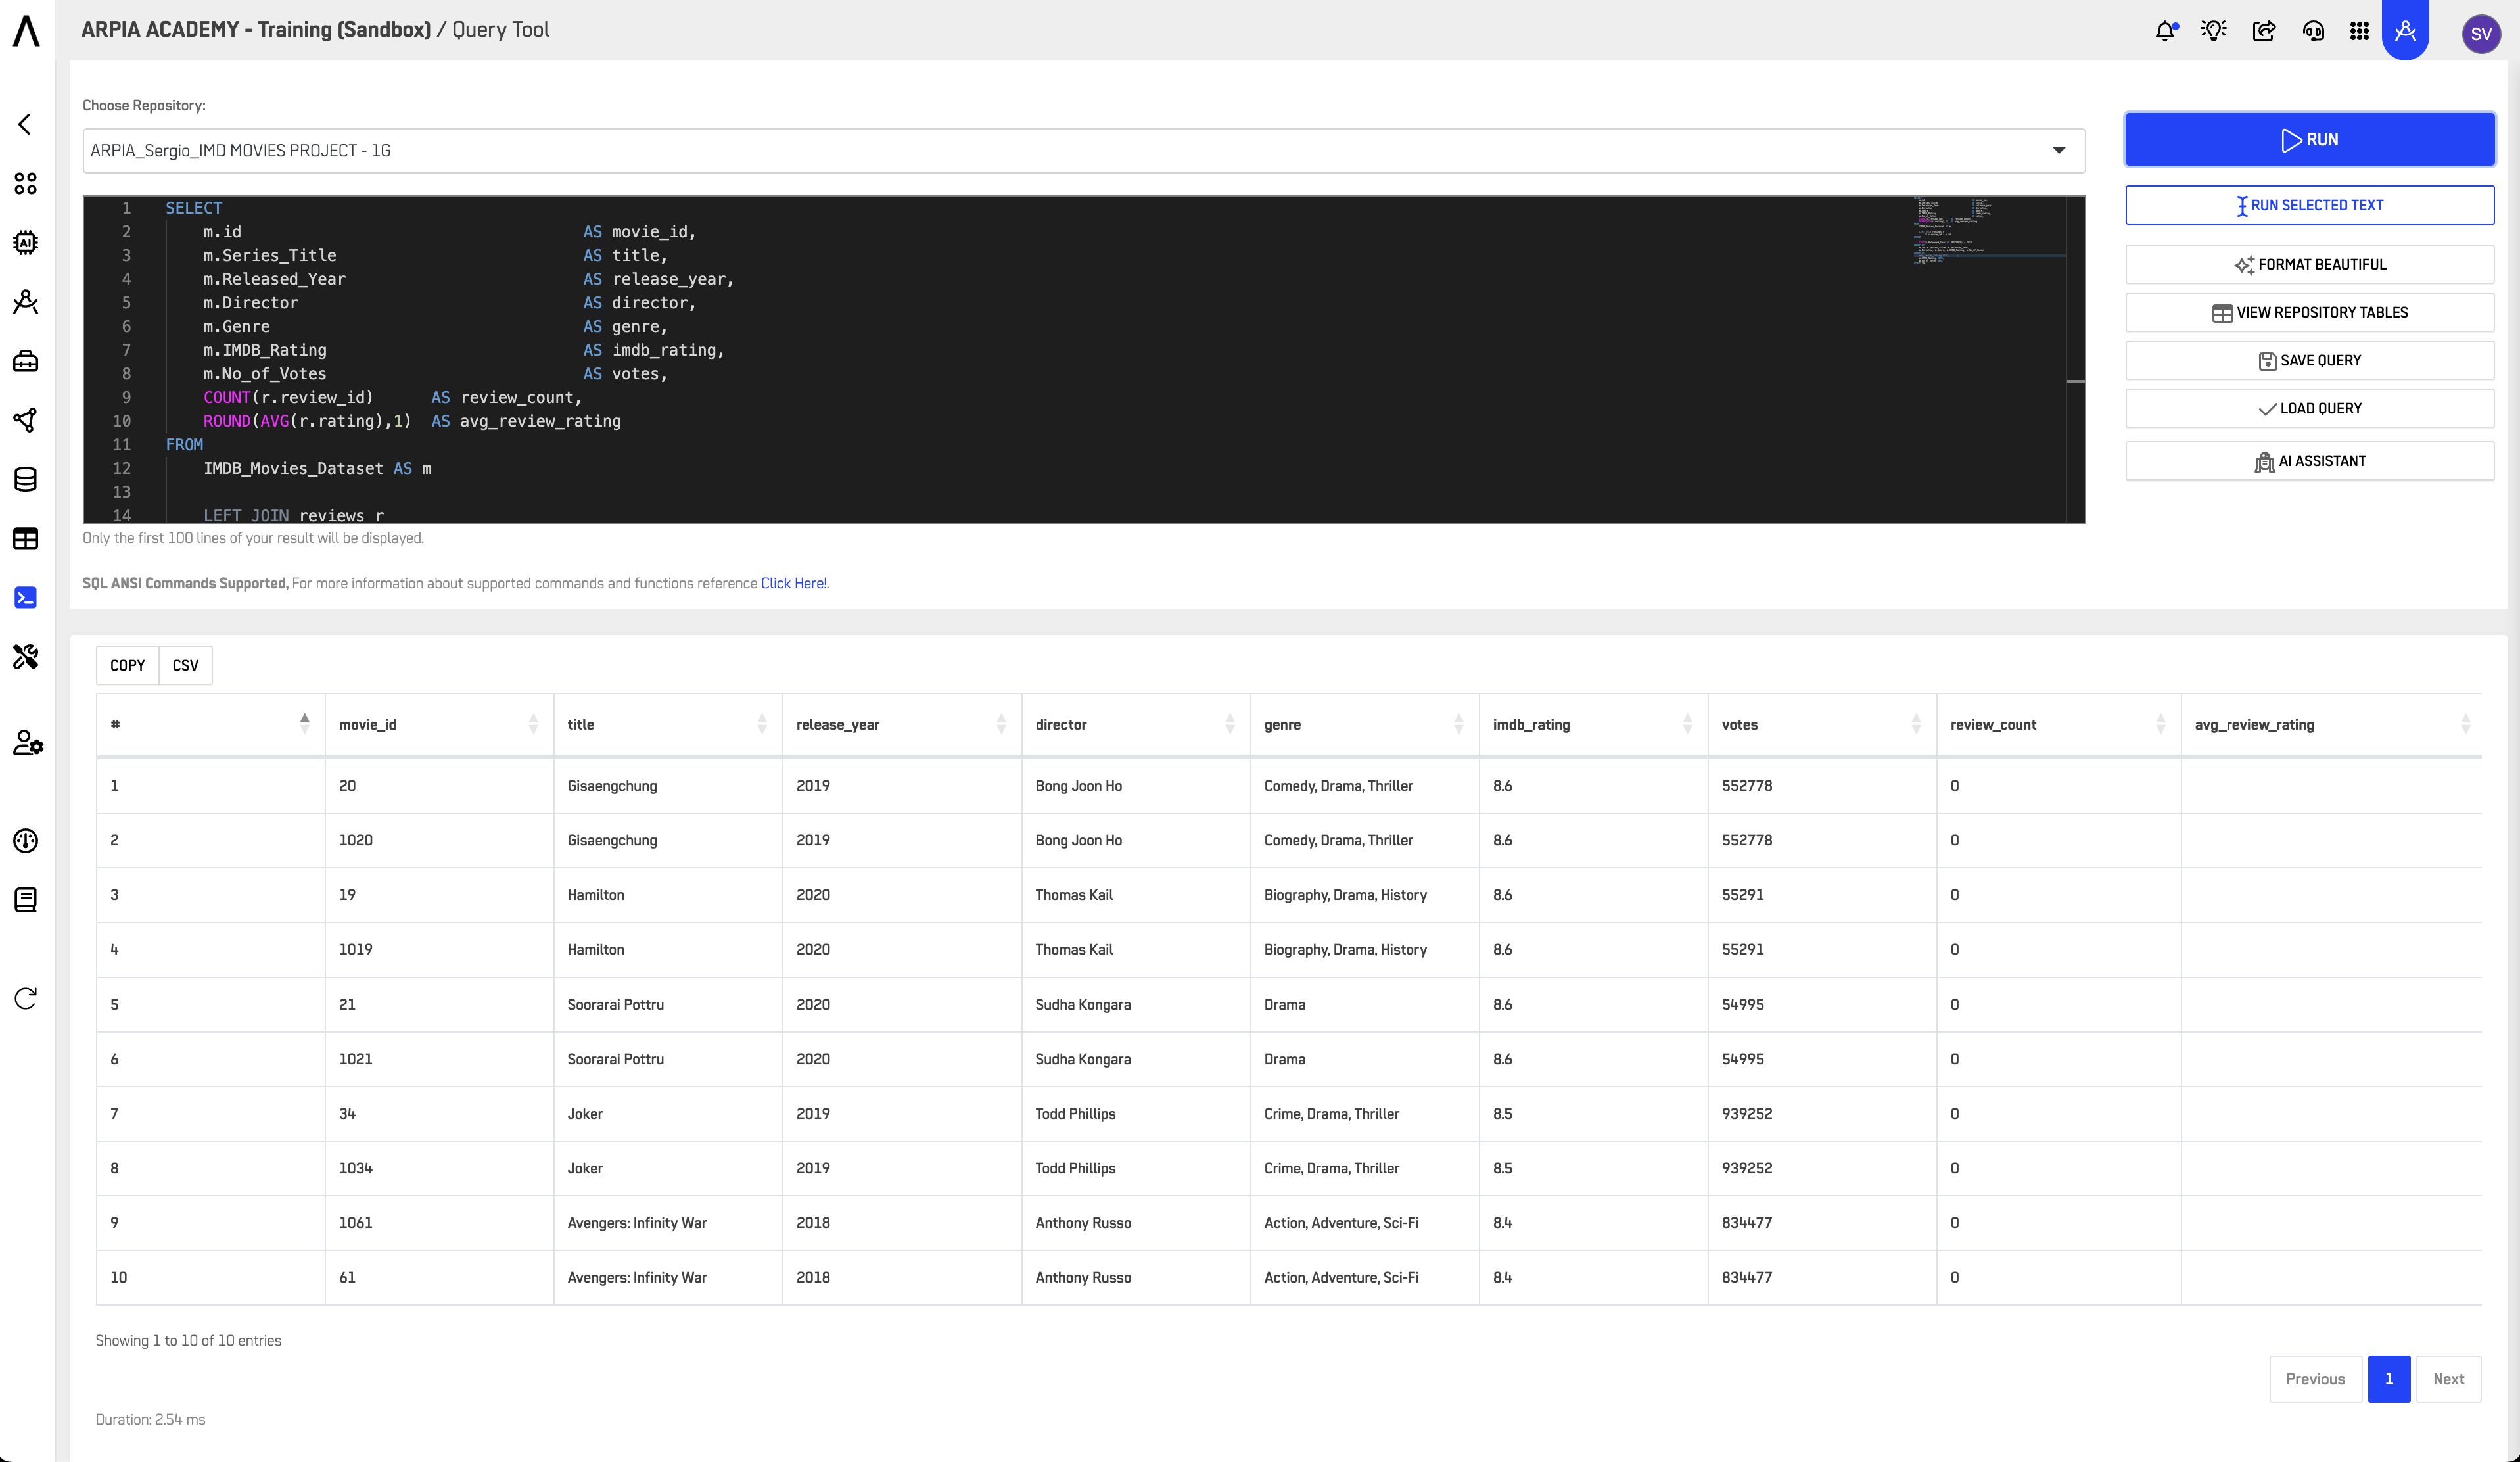Click the blue highlighted workspace icon
The height and width of the screenshot is (1462, 2520).
tap(2406, 31)
